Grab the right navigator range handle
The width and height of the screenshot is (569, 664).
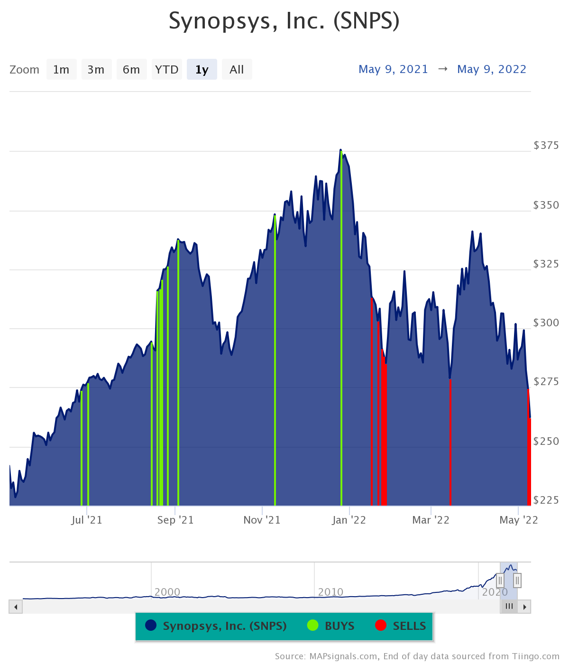click(517, 580)
